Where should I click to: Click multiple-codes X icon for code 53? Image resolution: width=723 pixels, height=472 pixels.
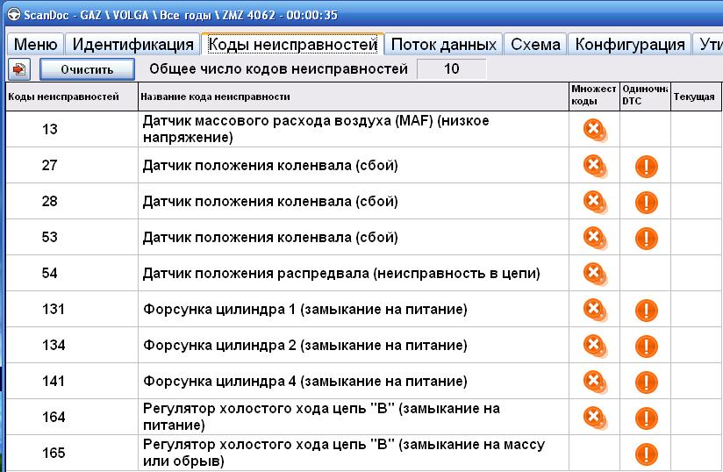point(594,238)
